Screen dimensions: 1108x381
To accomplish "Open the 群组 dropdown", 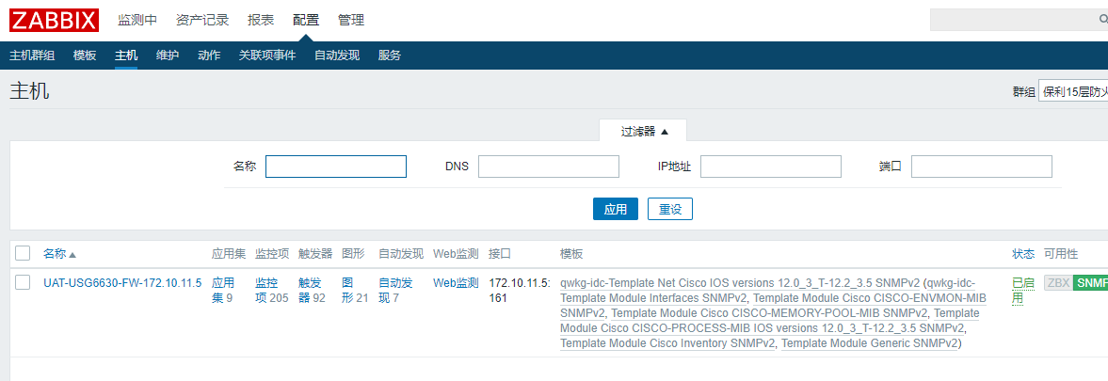I will 1072,92.
